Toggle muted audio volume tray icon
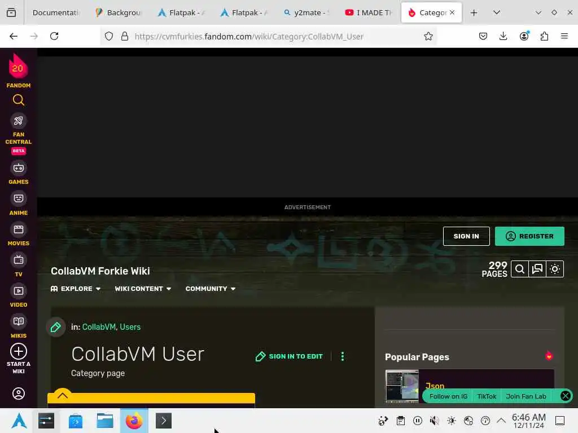Screen dimensions: 578x433 434,421
